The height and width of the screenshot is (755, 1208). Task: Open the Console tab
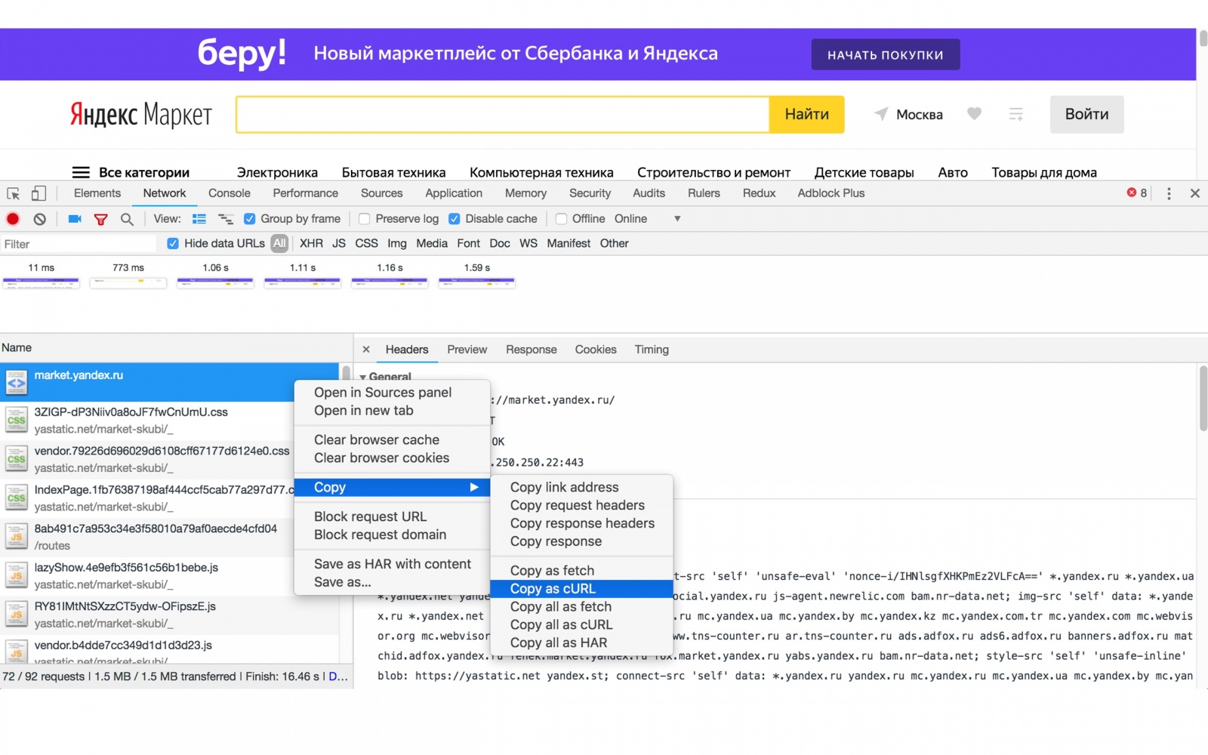click(230, 193)
